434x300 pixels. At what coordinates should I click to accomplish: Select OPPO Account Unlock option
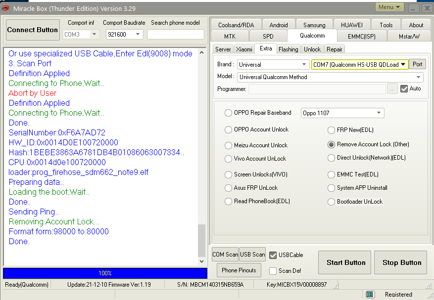[x=228, y=129]
